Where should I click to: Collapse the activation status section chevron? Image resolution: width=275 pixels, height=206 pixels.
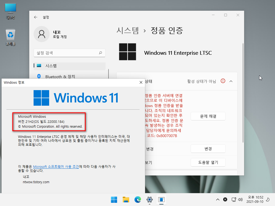231,81
